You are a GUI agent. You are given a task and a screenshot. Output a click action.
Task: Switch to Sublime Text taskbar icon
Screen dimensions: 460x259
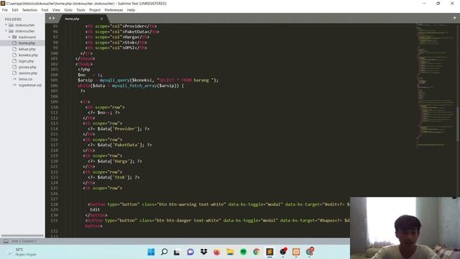(270, 252)
